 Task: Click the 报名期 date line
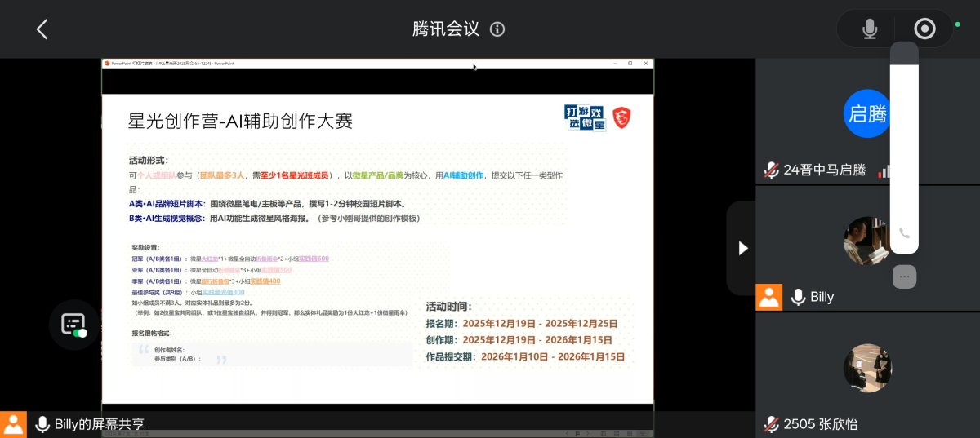coord(522,323)
